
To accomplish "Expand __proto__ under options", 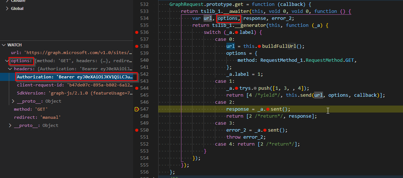I will pyautogui.click(x=10, y=125).
